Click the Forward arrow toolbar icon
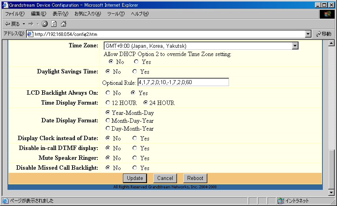Image resolution: width=337 pixels, height=206 pixels. click(31, 24)
